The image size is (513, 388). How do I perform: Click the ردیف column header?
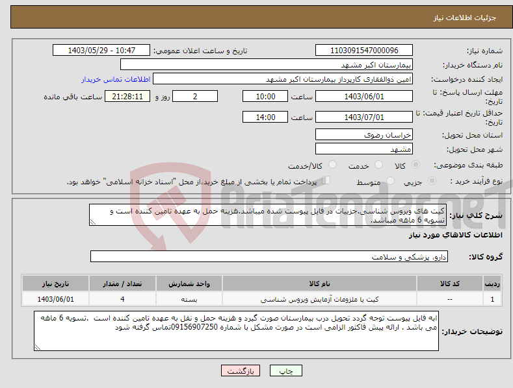(x=492, y=284)
